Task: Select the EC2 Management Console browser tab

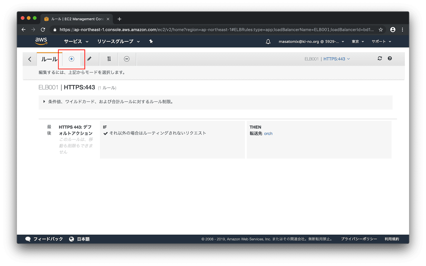Action: (x=77, y=19)
